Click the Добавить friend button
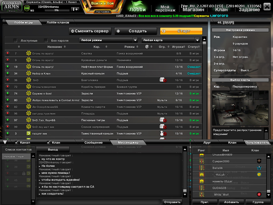 click(x=231, y=202)
